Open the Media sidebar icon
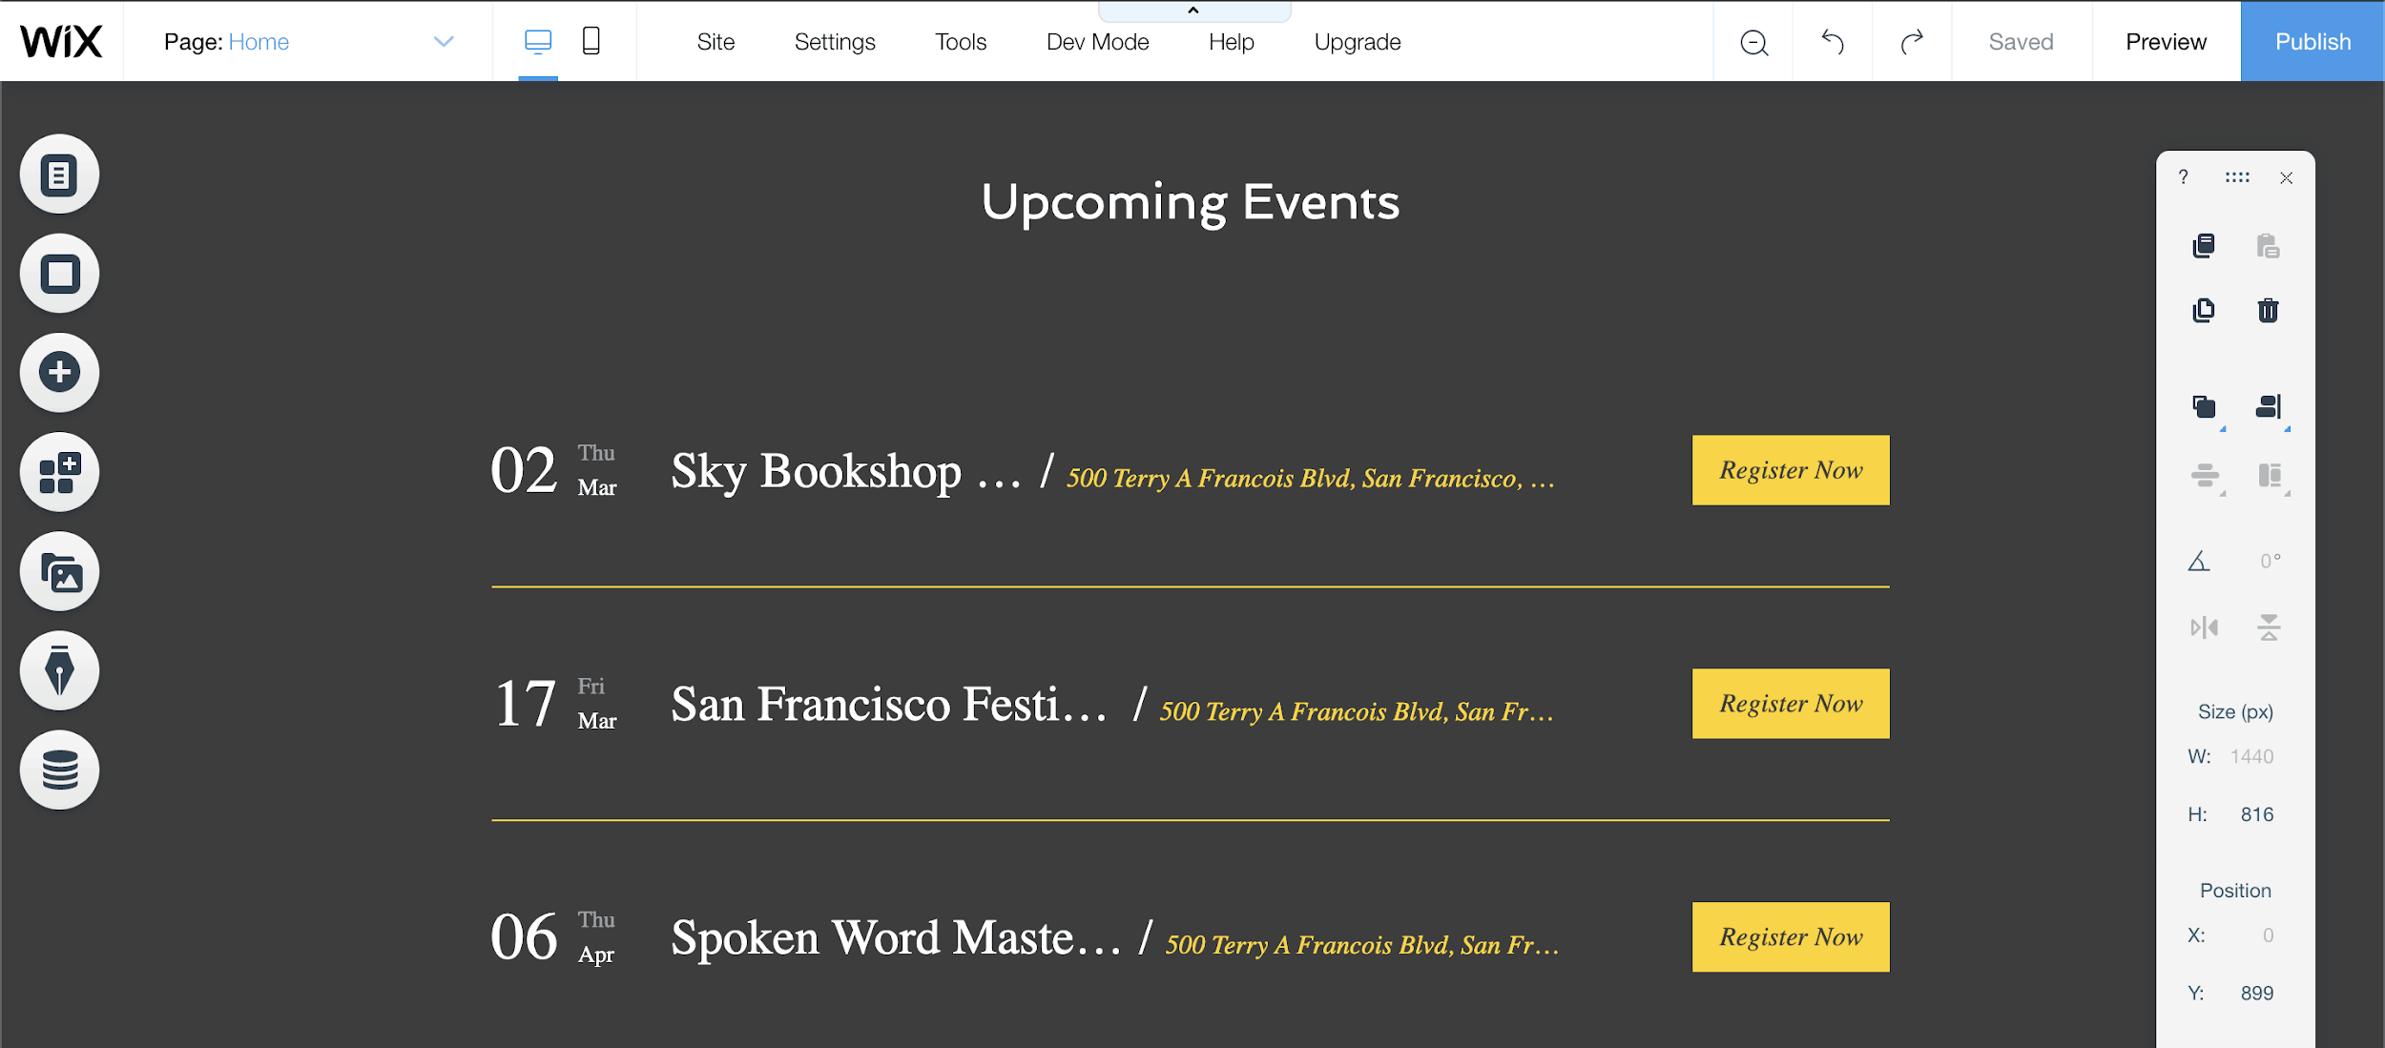The height and width of the screenshot is (1048, 2385). [59, 571]
